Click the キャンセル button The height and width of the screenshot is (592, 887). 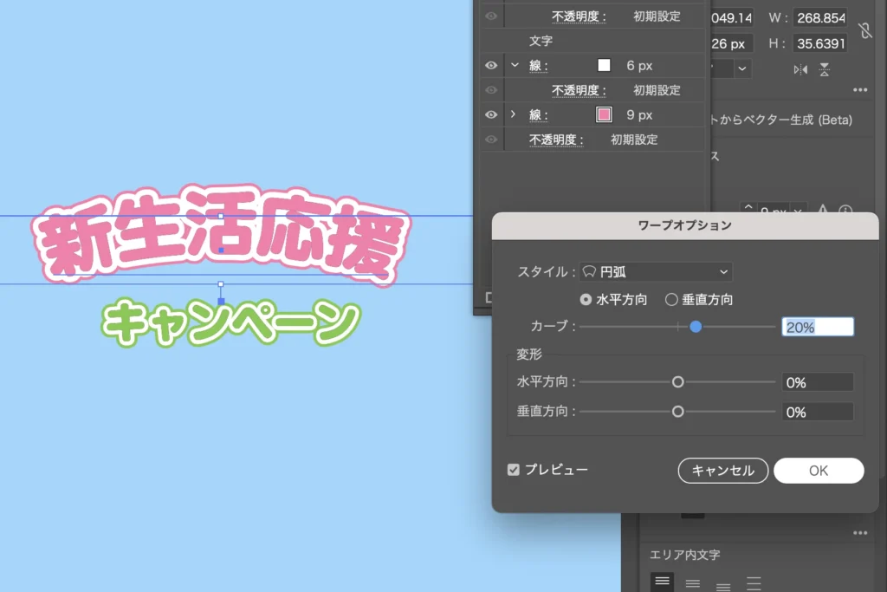point(722,471)
